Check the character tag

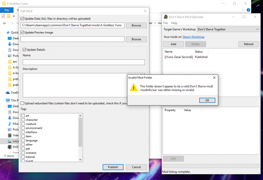23,120
